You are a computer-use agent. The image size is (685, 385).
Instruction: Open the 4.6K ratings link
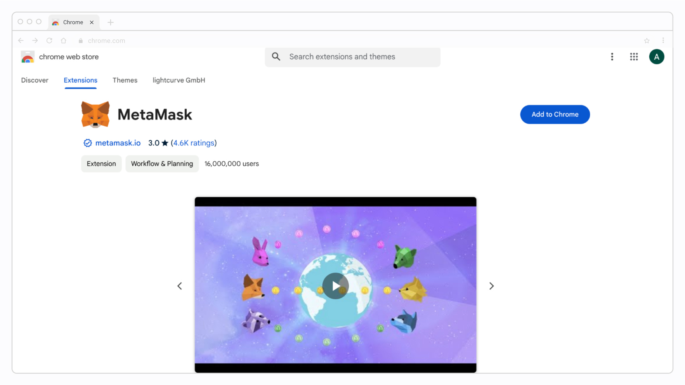194,143
